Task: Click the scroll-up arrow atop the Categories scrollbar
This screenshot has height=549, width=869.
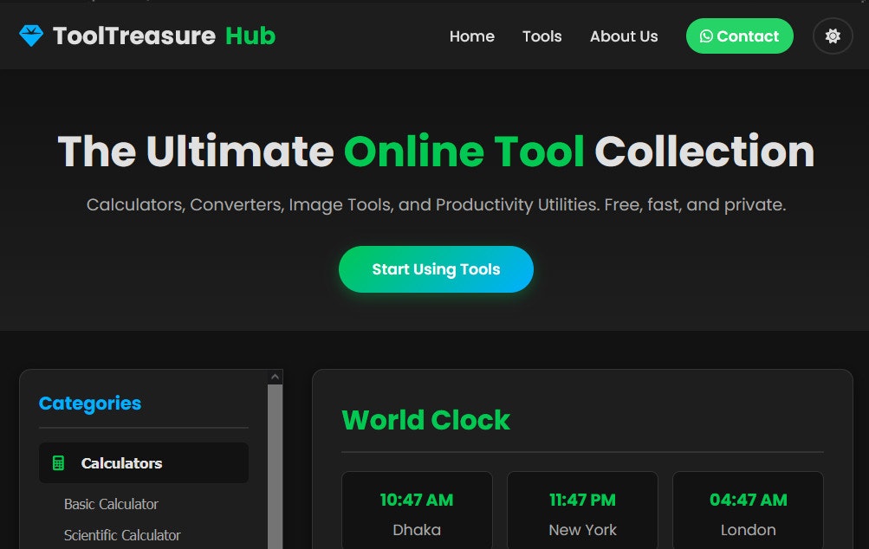Action: click(275, 375)
